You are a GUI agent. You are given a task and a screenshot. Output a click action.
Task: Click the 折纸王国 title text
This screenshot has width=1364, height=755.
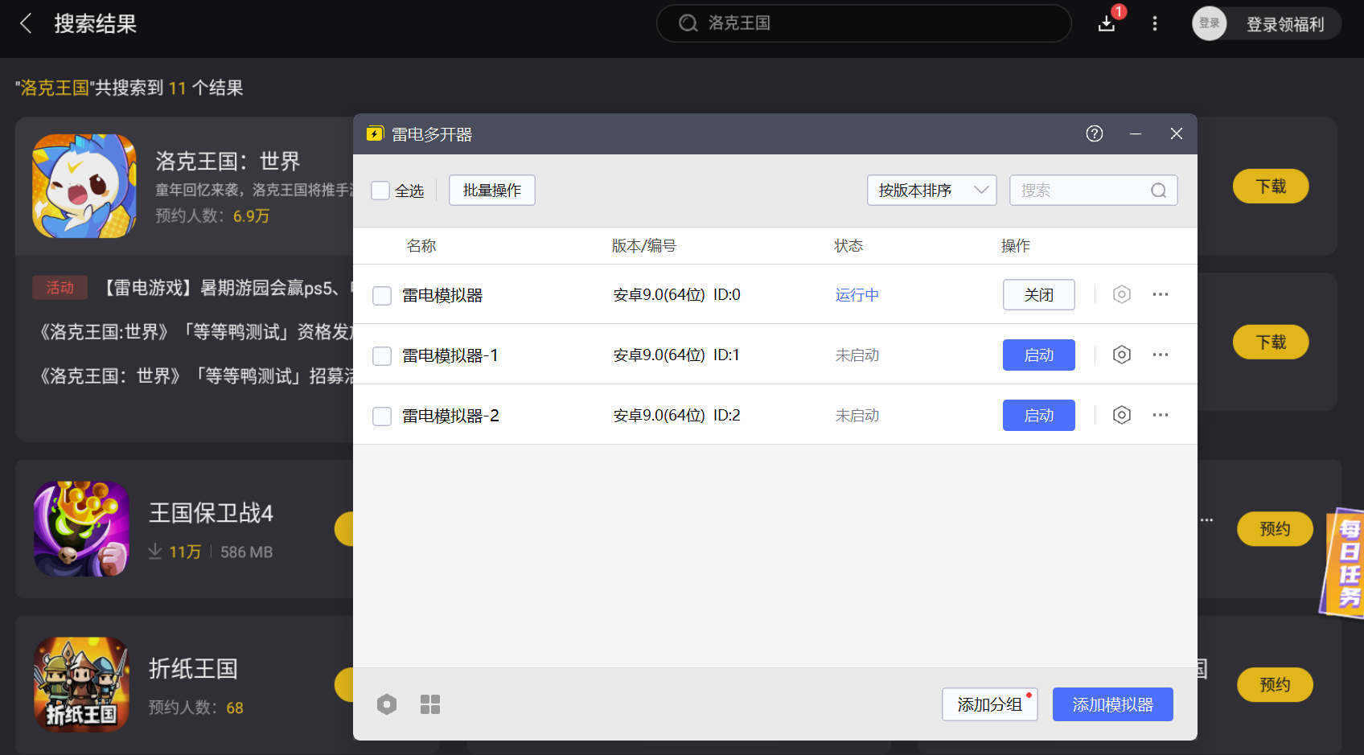193,669
